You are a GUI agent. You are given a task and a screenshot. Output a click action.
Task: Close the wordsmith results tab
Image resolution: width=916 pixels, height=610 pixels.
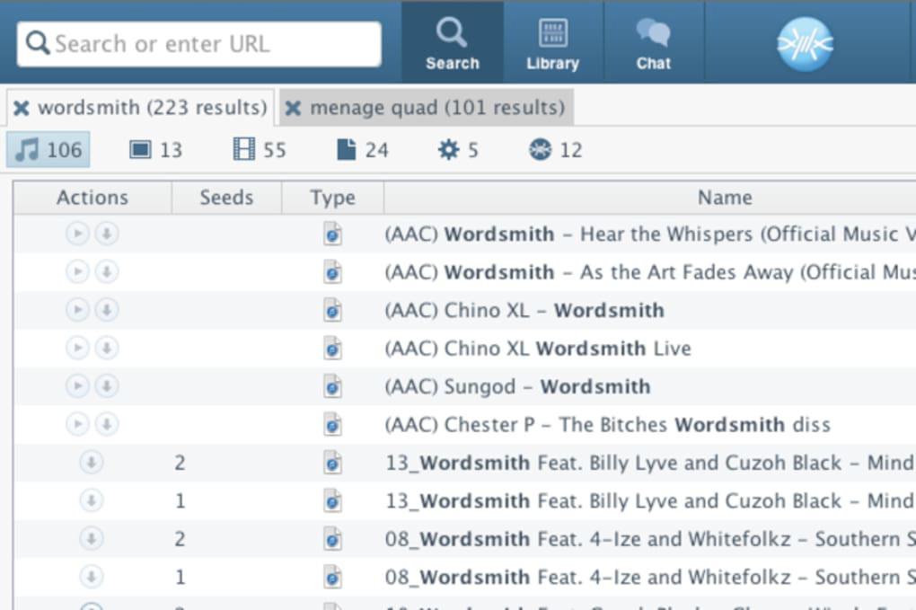point(21,108)
